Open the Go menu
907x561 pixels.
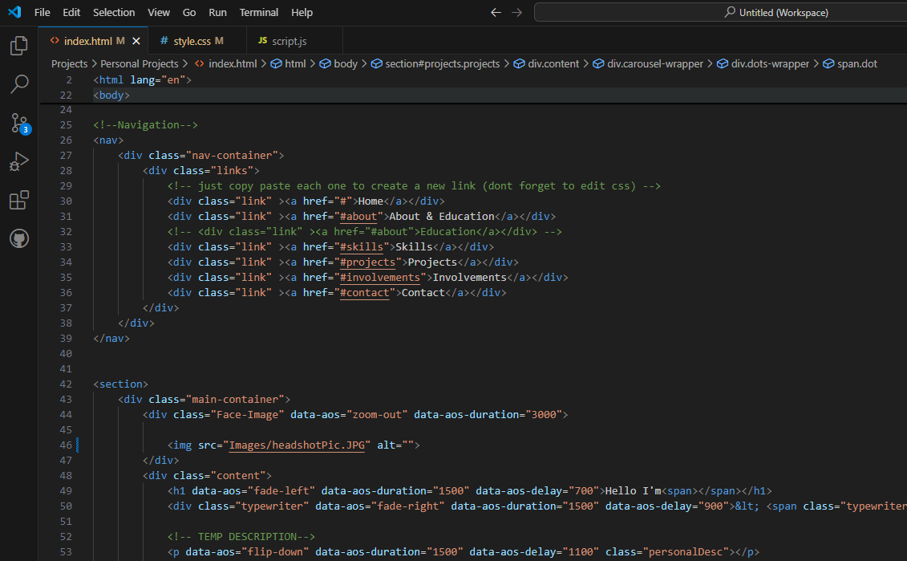189,12
